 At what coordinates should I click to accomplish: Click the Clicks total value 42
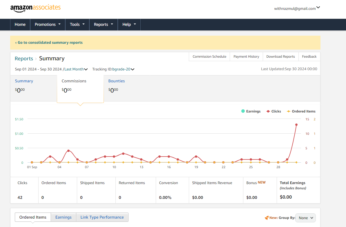click(x=20, y=197)
